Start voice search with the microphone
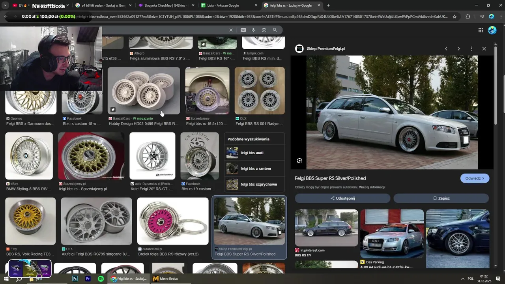The width and height of the screenshot is (505, 284). 253,30
